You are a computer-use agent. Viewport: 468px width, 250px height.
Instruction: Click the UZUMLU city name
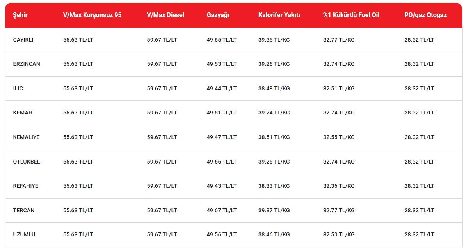coord(24,234)
